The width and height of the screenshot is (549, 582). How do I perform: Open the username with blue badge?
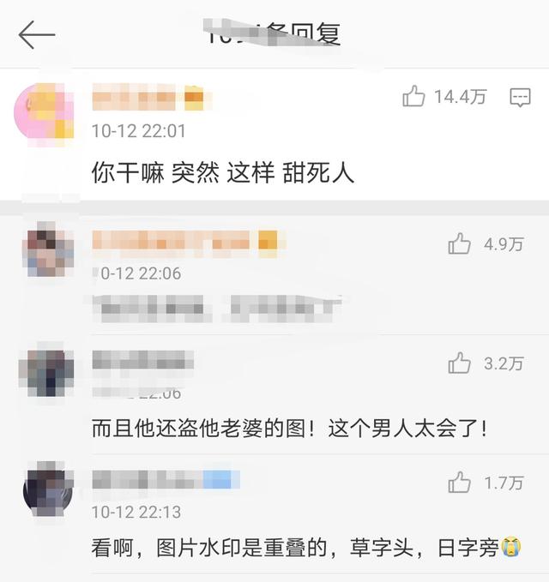(166, 479)
